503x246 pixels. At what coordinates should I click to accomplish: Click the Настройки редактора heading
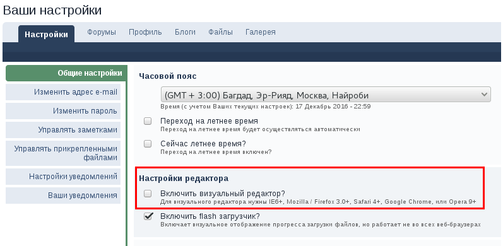184,179
